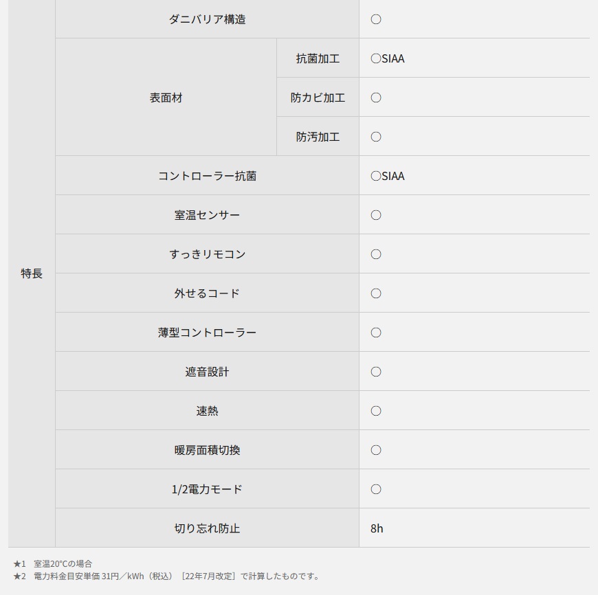Click the ○SIAA value for 抗菌加工
Viewport: 598px width, 595px height.
[x=388, y=58]
